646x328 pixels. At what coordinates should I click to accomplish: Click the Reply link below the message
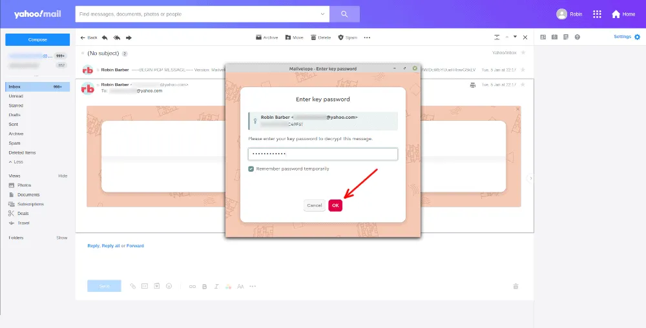click(x=93, y=246)
